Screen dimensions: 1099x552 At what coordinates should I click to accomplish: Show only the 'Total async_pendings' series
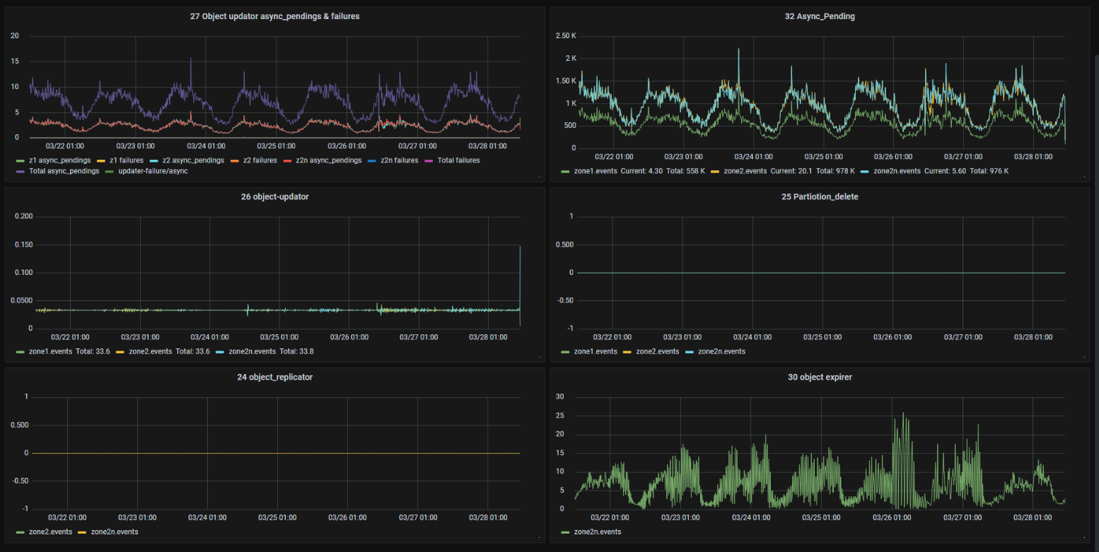coord(64,171)
